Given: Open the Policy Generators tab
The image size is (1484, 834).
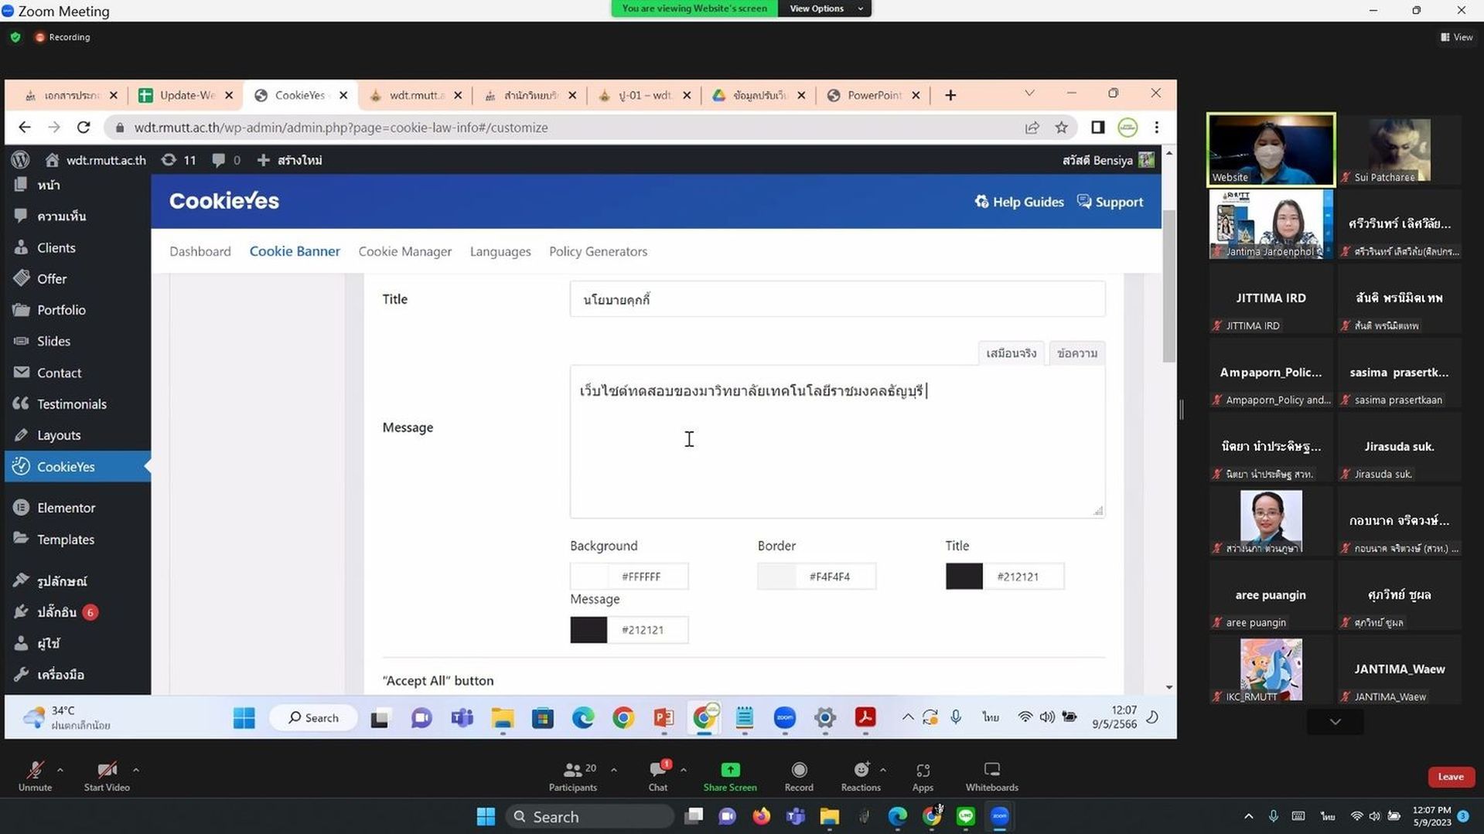Looking at the screenshot, I should click(598, 251).
